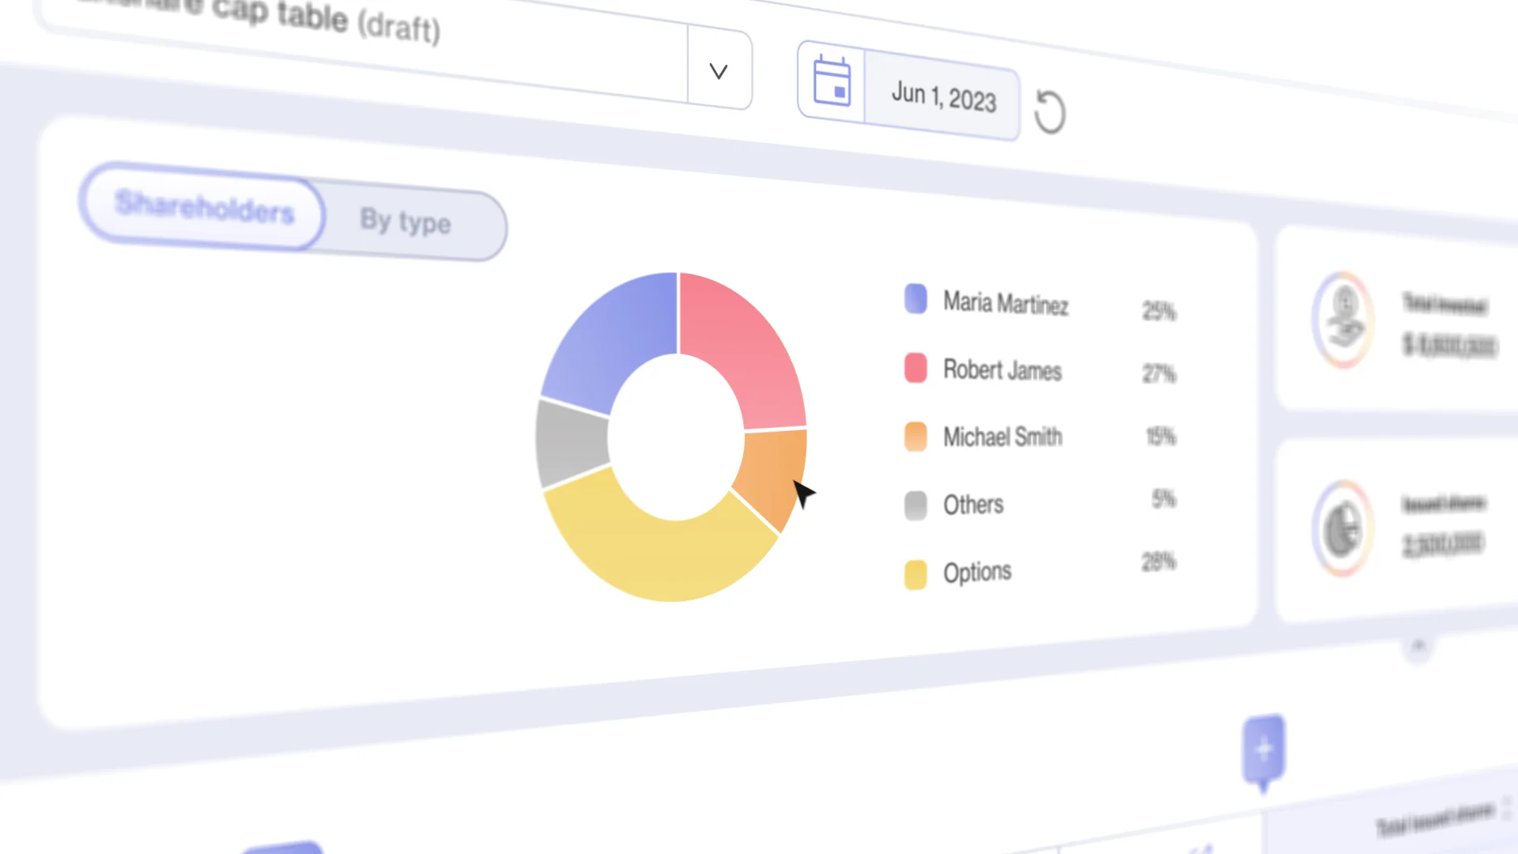The width and height of the screenshot is (1518, 854).
Task: Switch to the By type tab
Action: (405, 221)
